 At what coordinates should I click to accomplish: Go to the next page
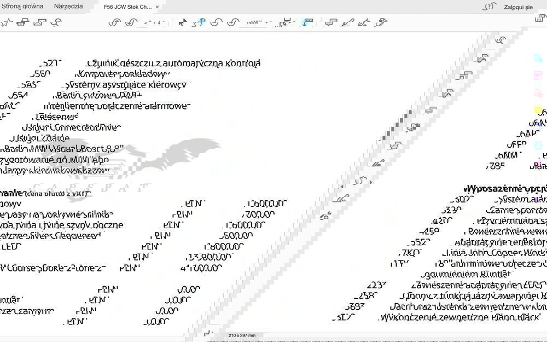(131, 22)
